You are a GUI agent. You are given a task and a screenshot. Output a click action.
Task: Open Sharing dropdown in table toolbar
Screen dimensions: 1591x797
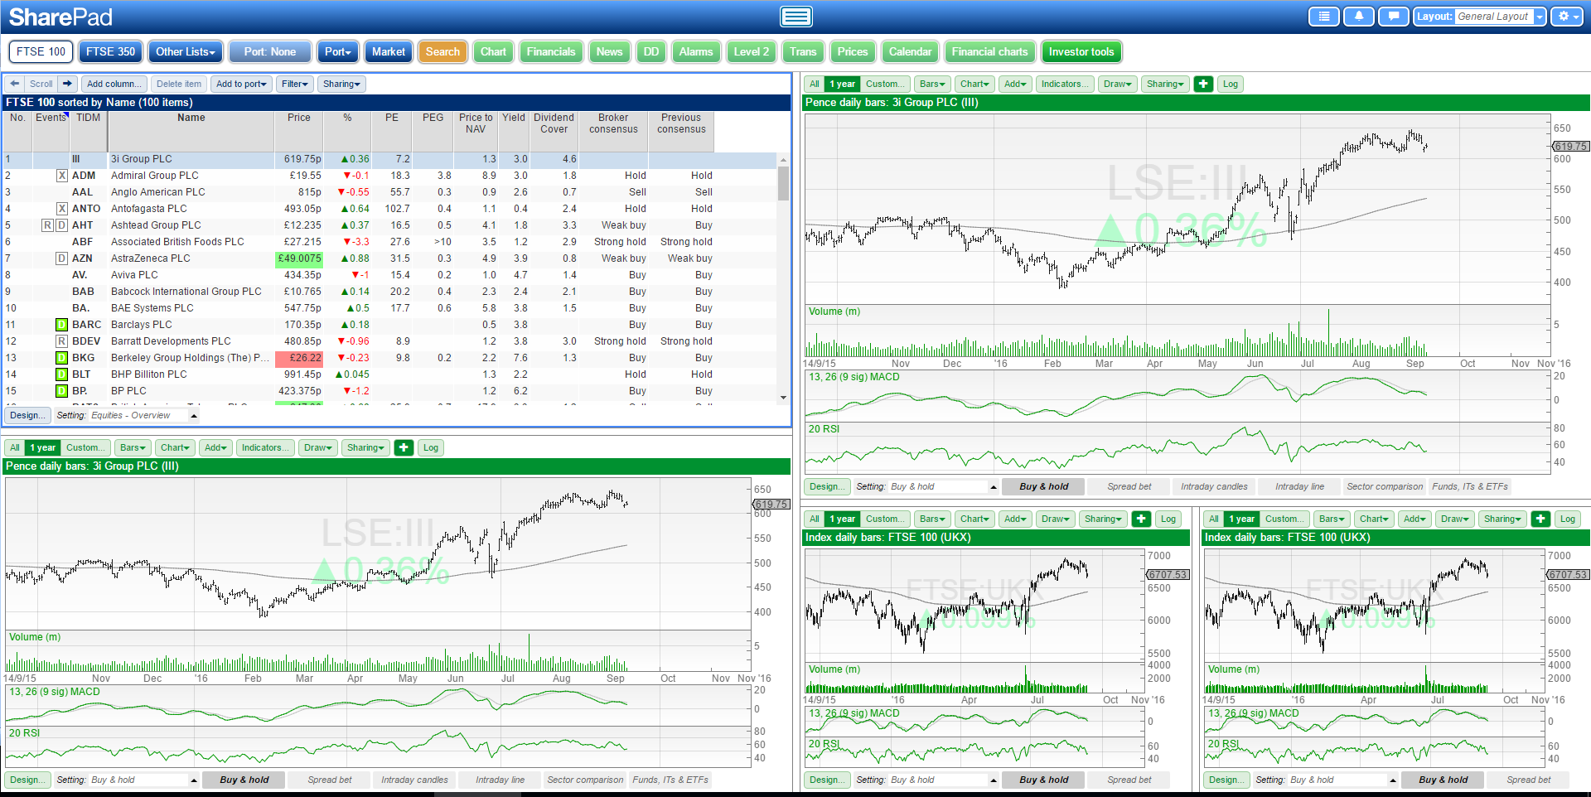(341, 84)
